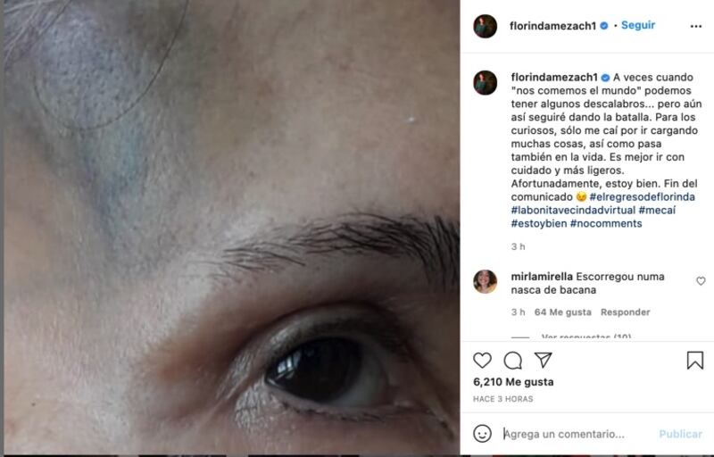Share post via paper plane icon
The image size is (714, 457).
(544, 360)
